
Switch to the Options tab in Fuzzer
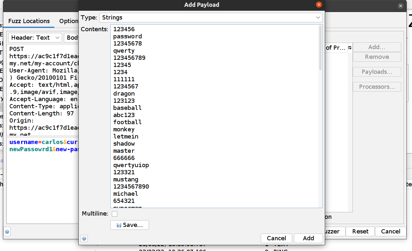click(69, 21)
